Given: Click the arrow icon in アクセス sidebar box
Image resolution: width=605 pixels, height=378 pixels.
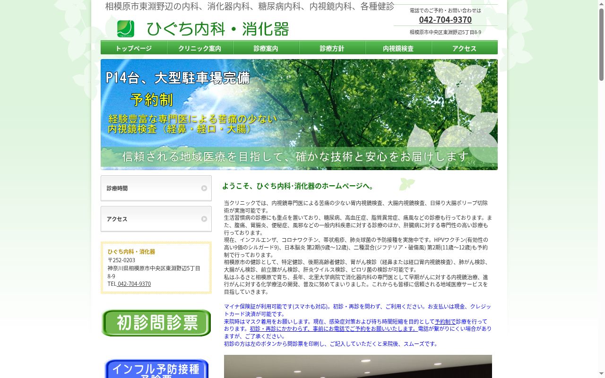Looking at the screenshot, I should pos(204,219).
